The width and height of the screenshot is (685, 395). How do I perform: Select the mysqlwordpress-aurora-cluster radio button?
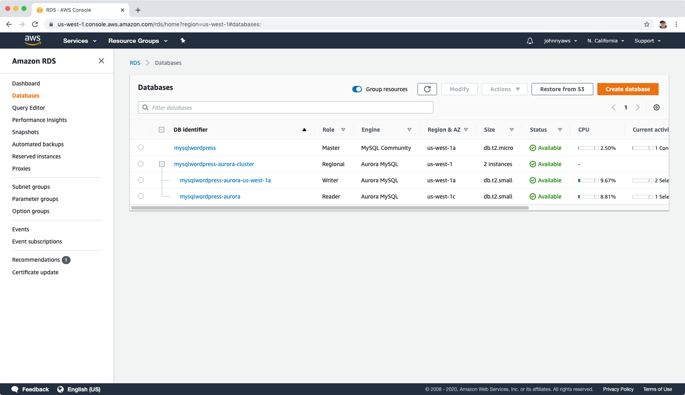pos(141,164)
